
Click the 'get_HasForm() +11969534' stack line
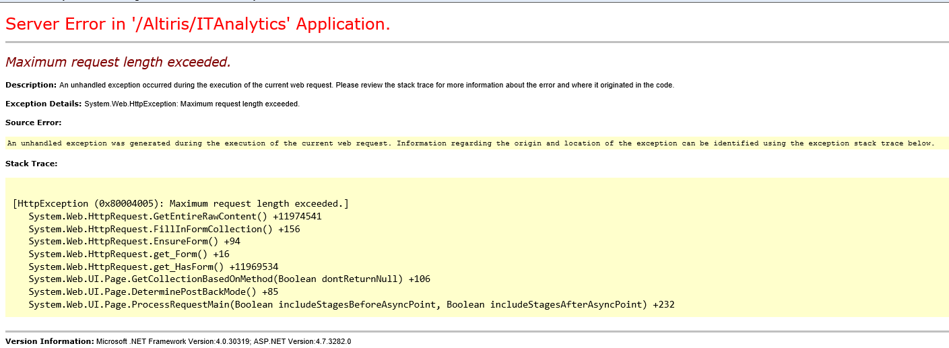154,267
